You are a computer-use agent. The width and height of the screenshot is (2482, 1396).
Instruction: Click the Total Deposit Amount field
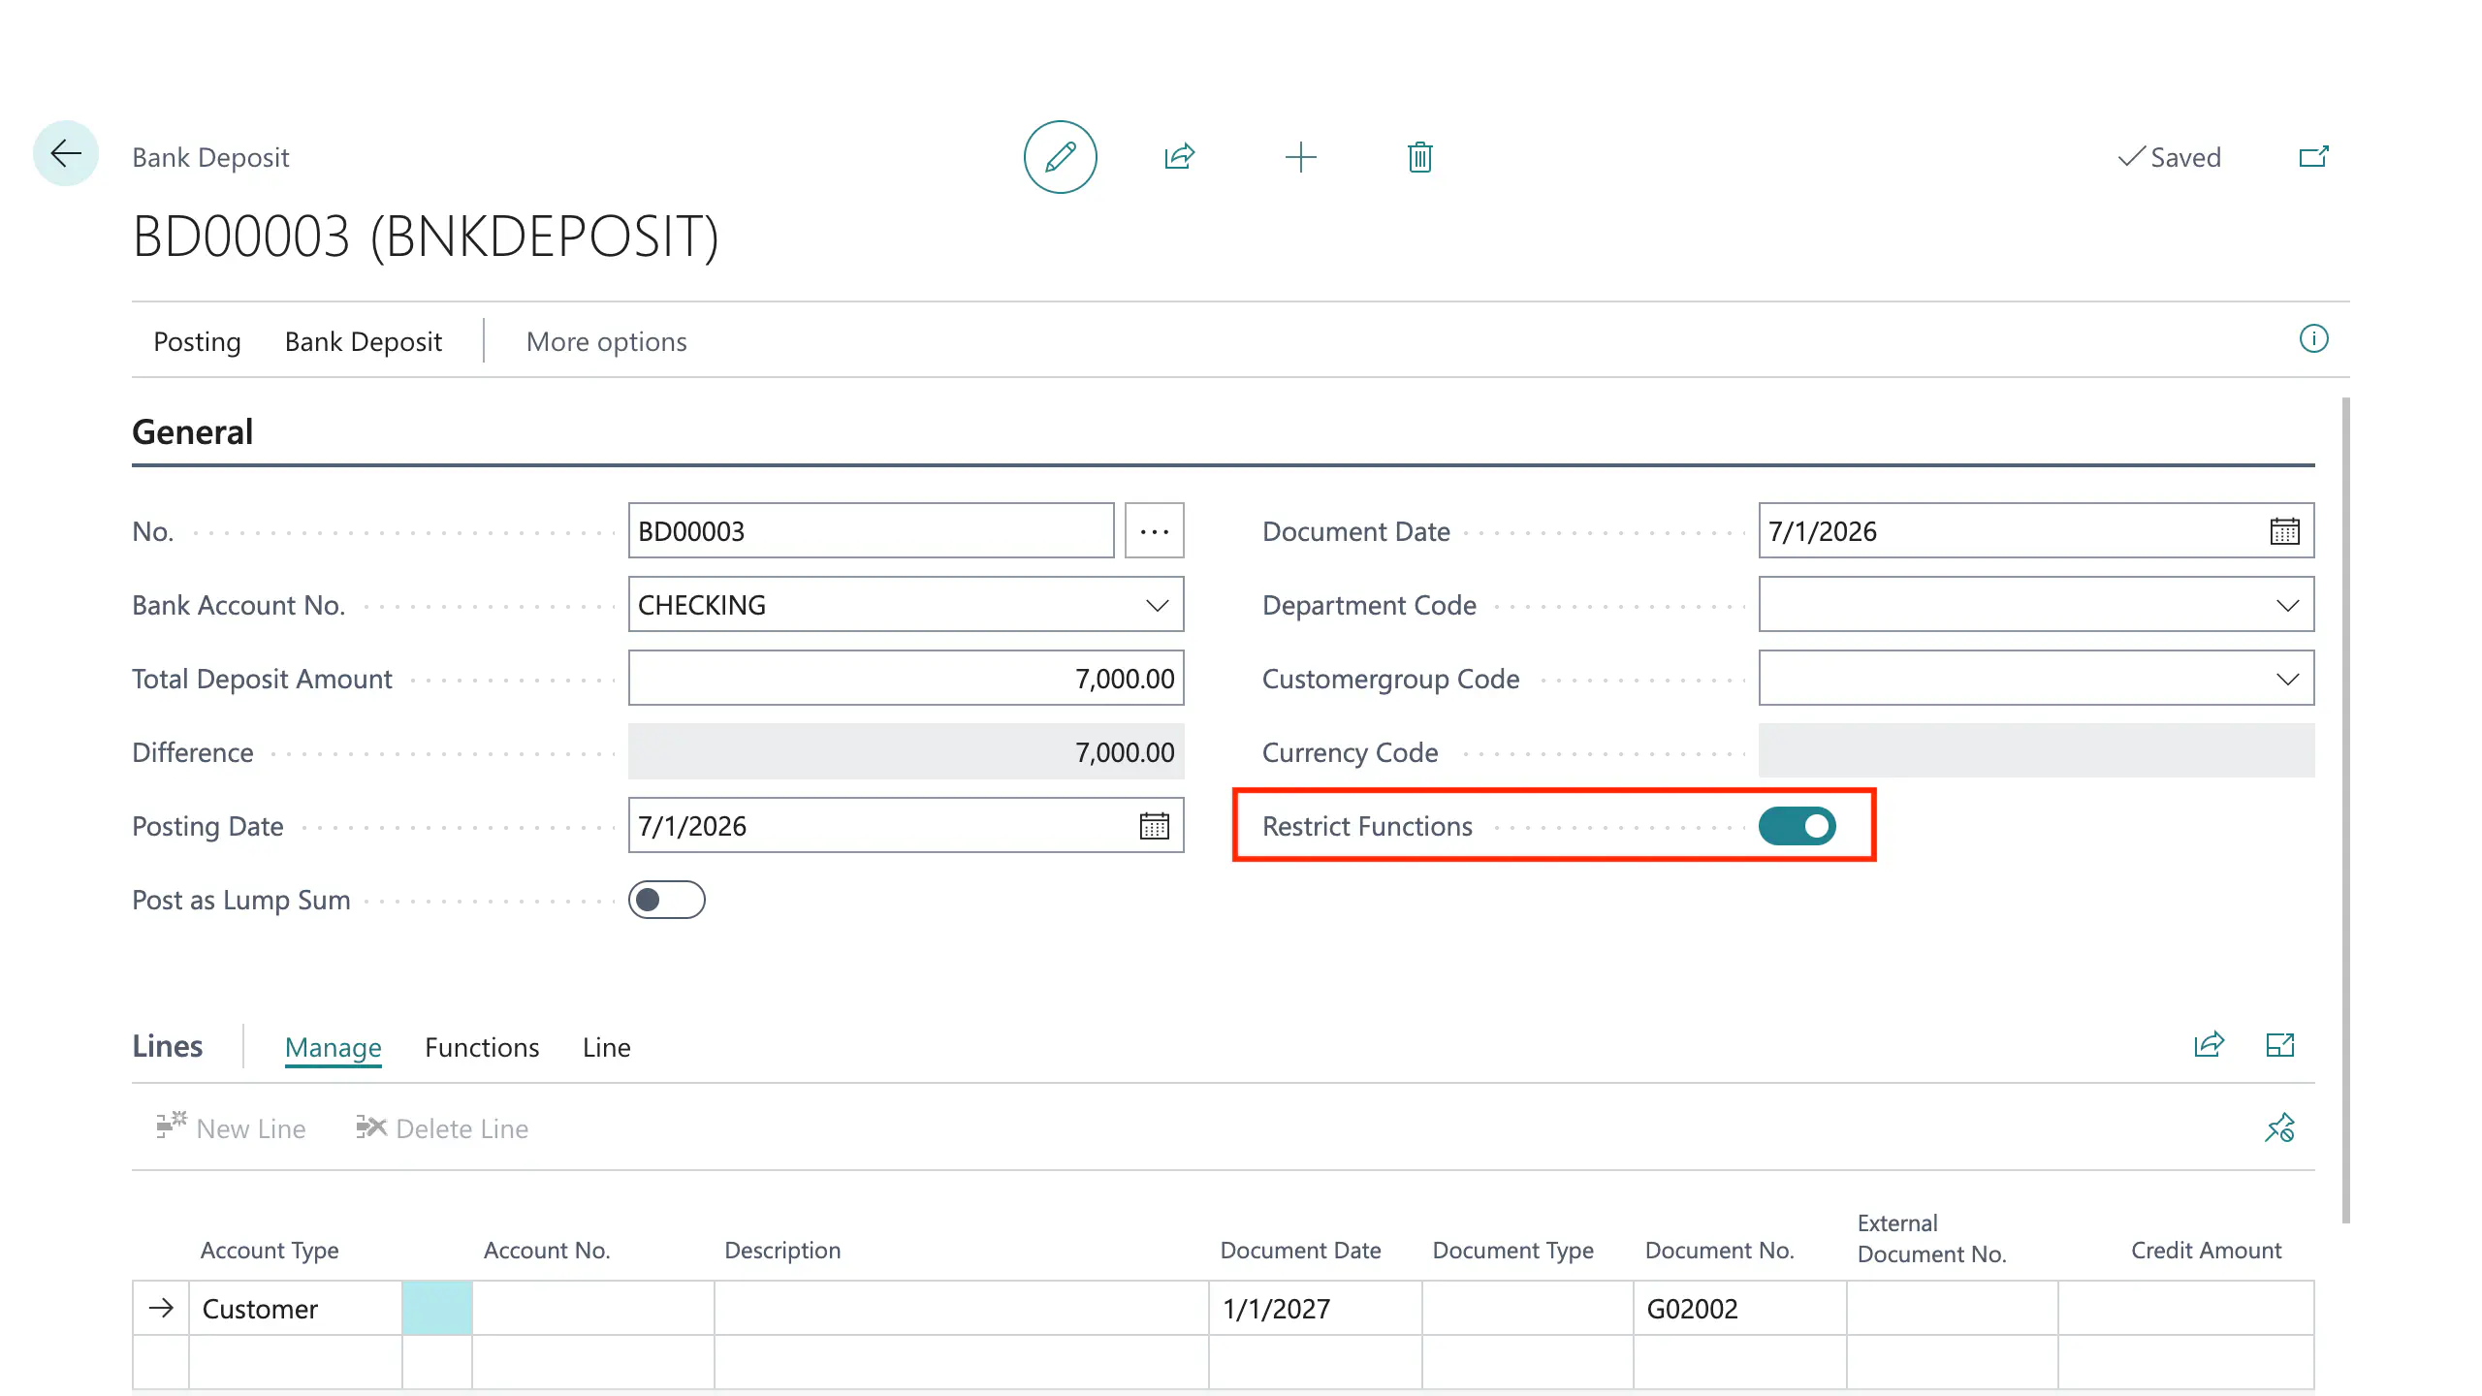point(906,679)
